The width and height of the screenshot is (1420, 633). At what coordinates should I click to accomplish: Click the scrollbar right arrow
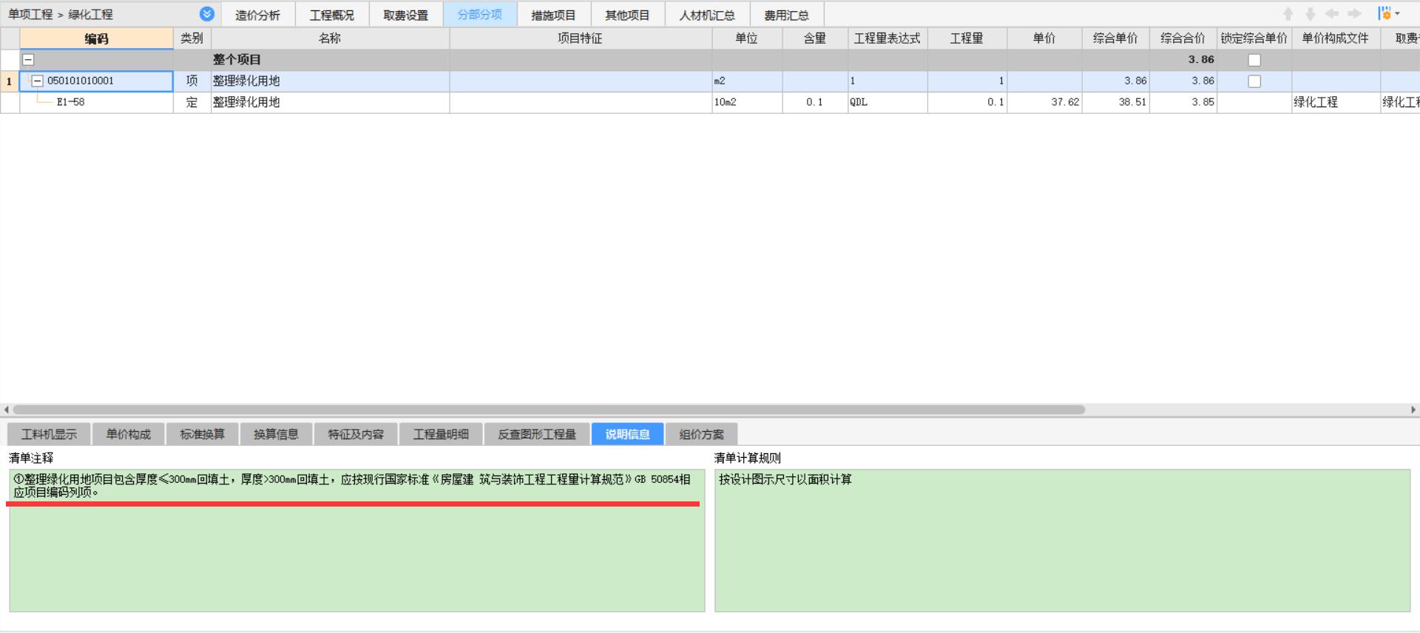point(1413,410)
